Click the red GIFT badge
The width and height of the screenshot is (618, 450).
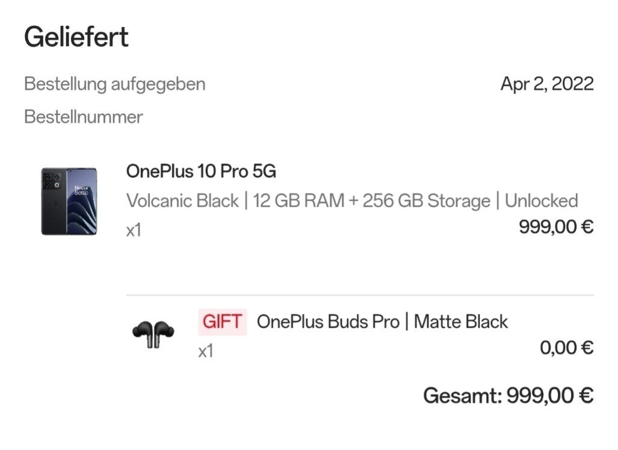pyautogui.click(x=222, y=322)
